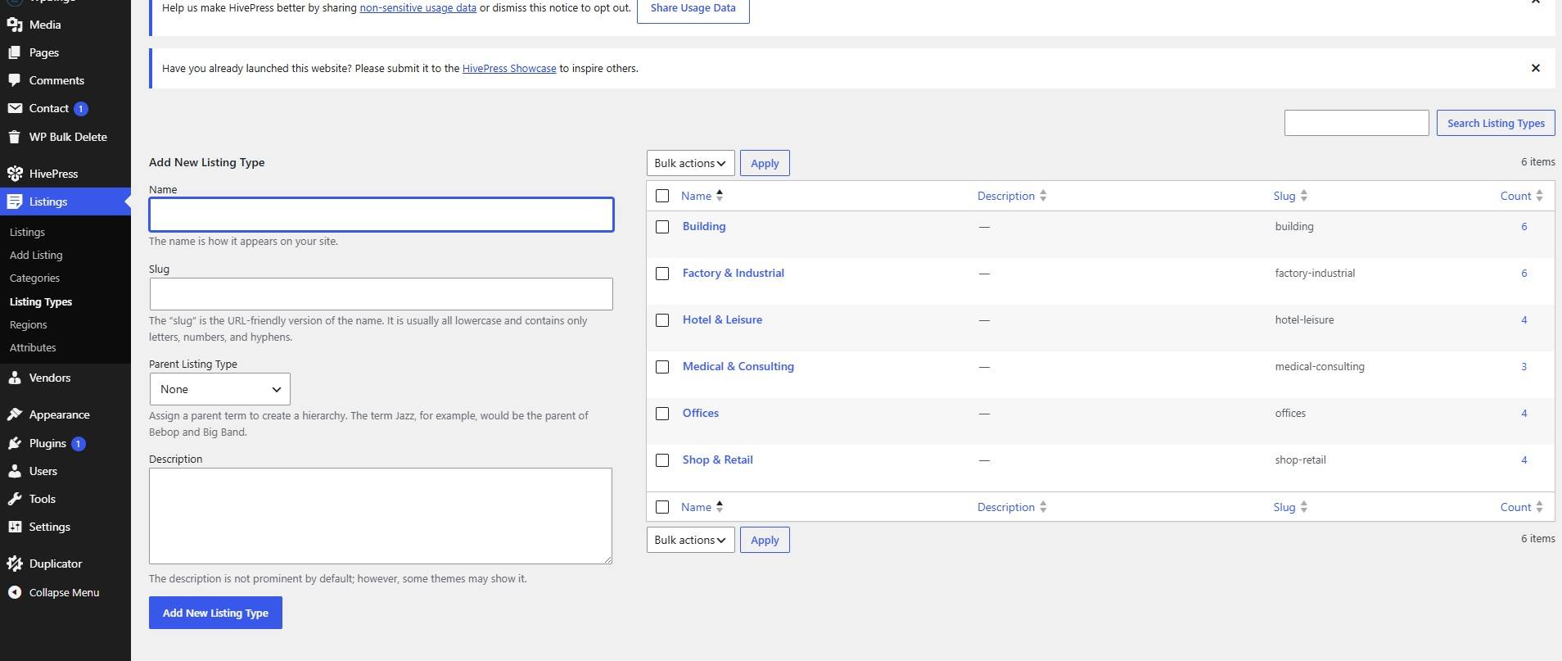Click in the Name input field
The width and height of the screenshot is (1562, 661).
click(381, 215)
